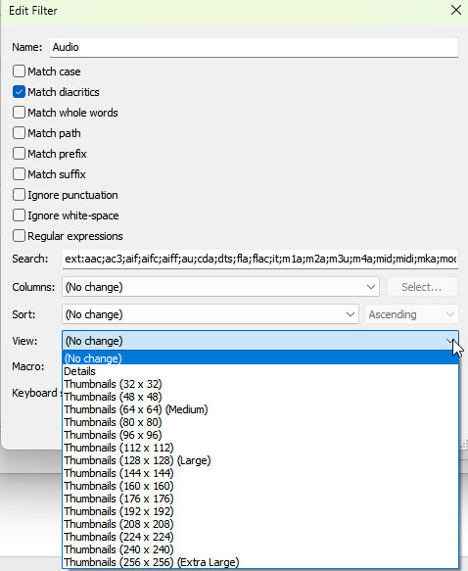
Task: Enable the Match case checkbox
Action: coord(19,71)
